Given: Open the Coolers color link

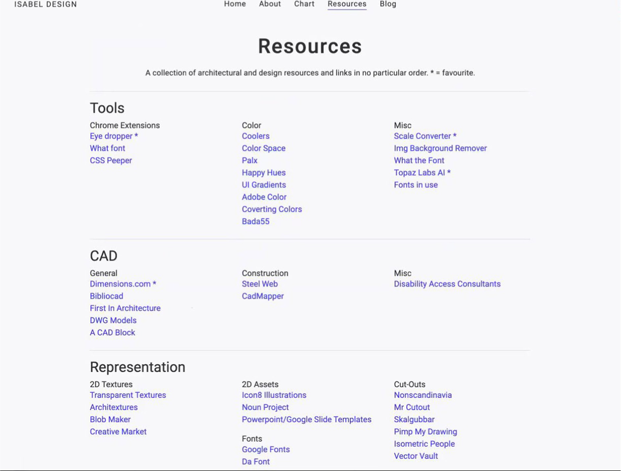Looking at the screenshot, I should click(255, 136).
